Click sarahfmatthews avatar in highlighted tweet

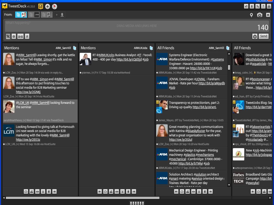click(9, 107)
